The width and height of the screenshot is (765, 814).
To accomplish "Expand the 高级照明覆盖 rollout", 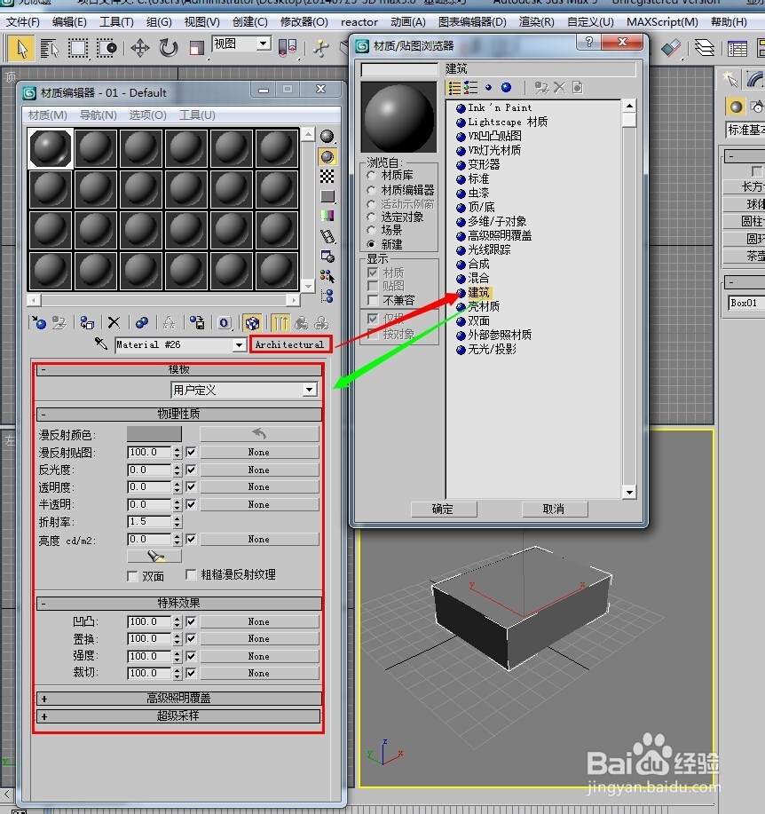I will (179, 699).
